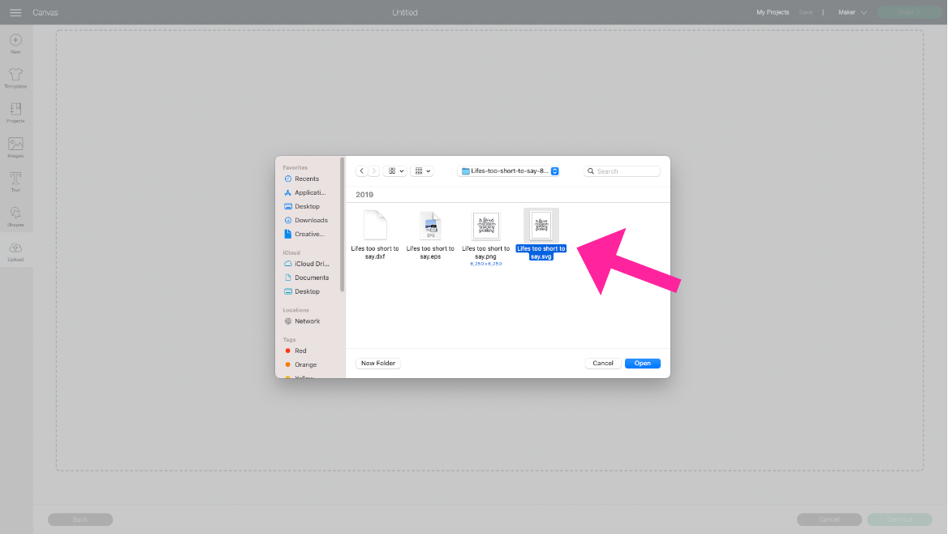948x534 pixels.
Task: Open My Projects from the top bar
Action: 772,12
